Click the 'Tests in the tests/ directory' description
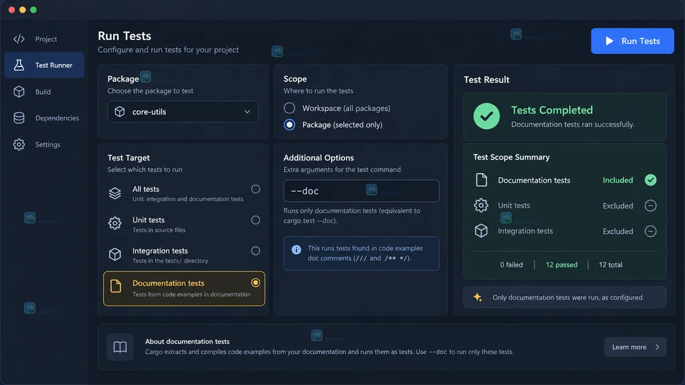This screenshot has height=385, width=685. (x=170, y=261)
